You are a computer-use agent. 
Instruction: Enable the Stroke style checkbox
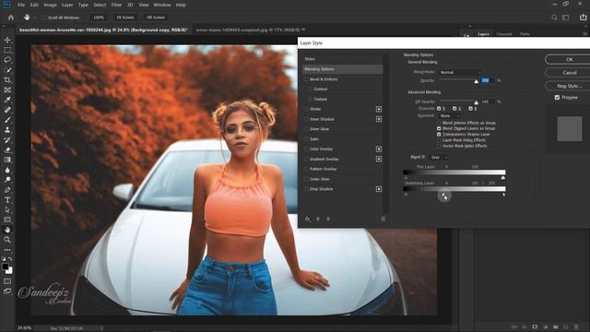pos(306,109)
